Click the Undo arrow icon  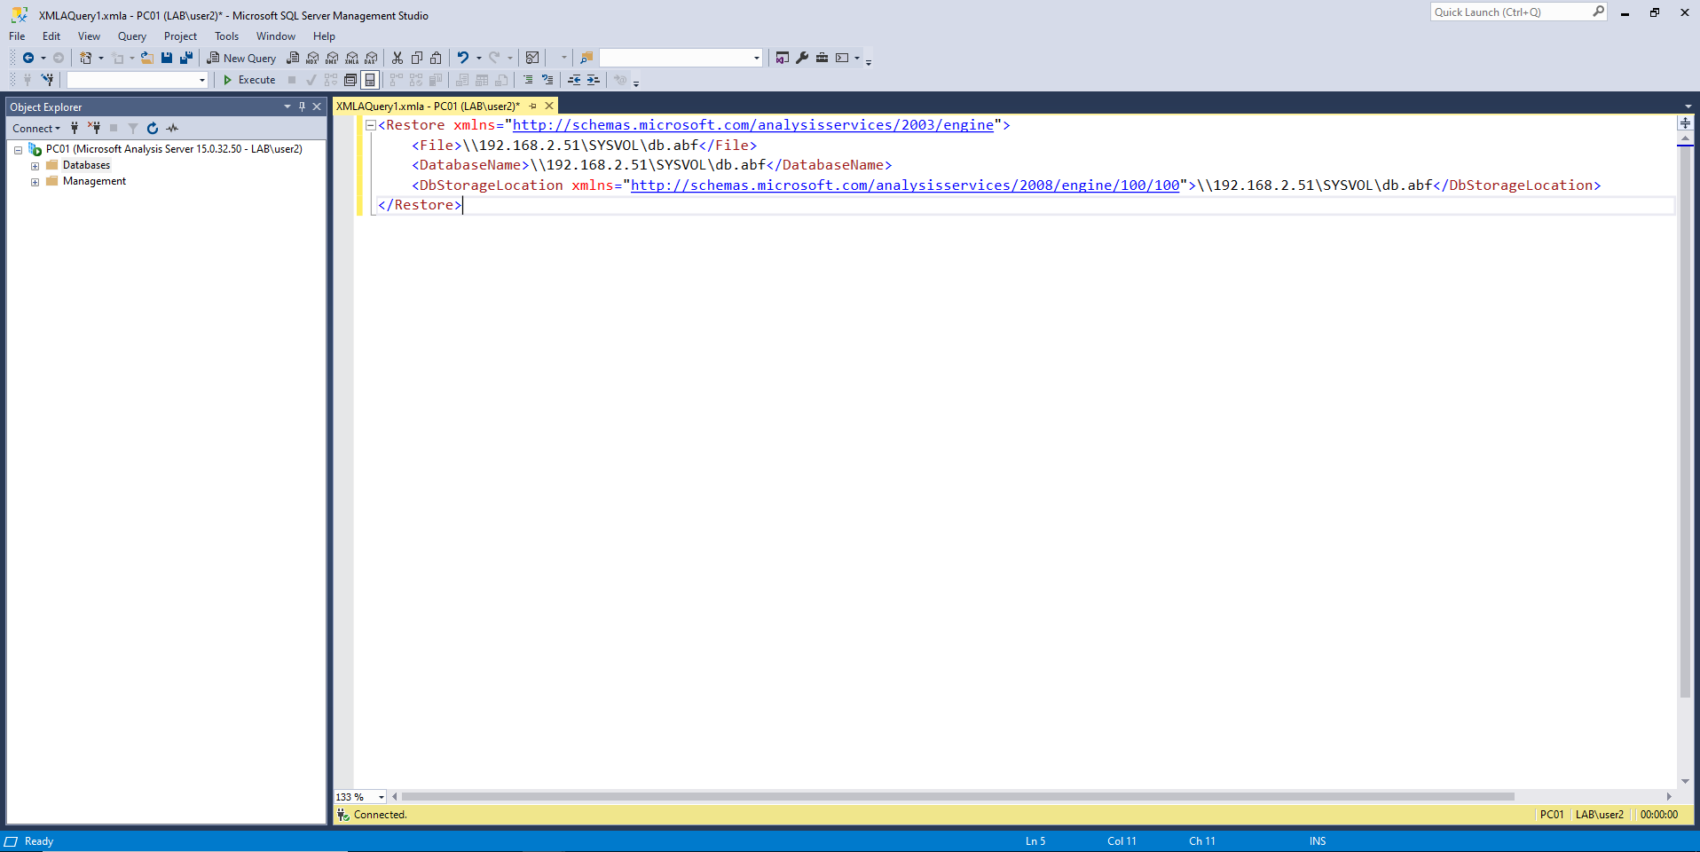(x=463, y=58)
